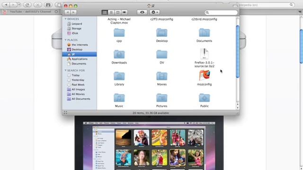The height and width of the screenshot is (170, 303).
Task: Click the Finder bottom-left grid icon
Action: tap(65, 113)
